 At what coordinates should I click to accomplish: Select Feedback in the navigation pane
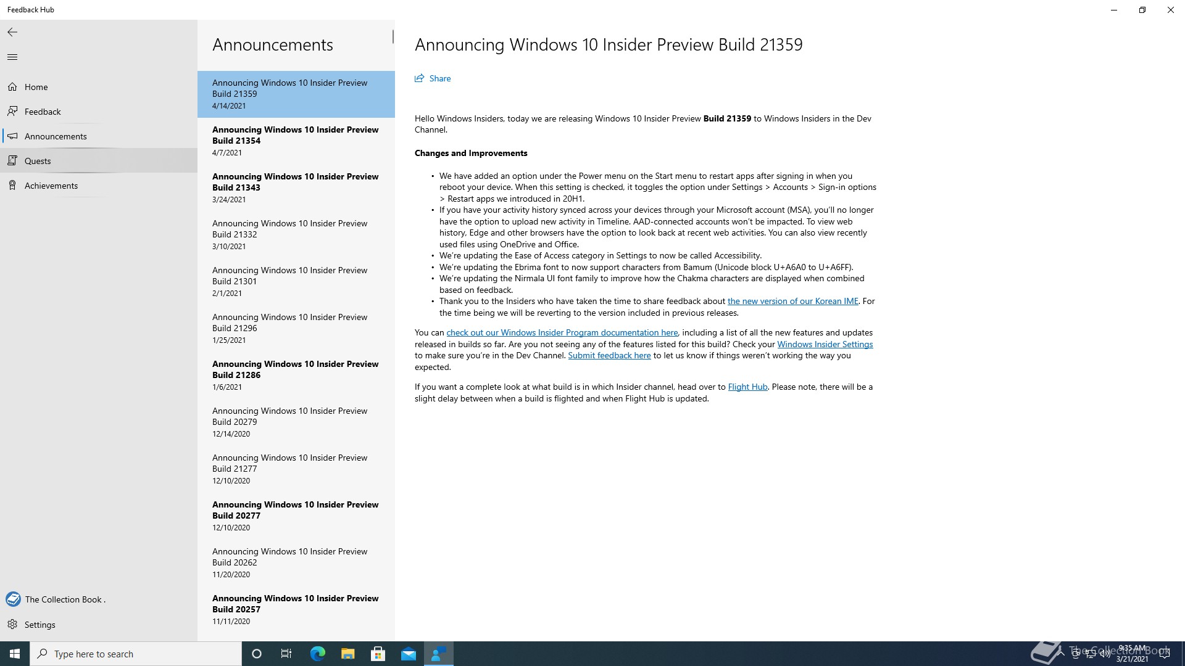point(99,112)
